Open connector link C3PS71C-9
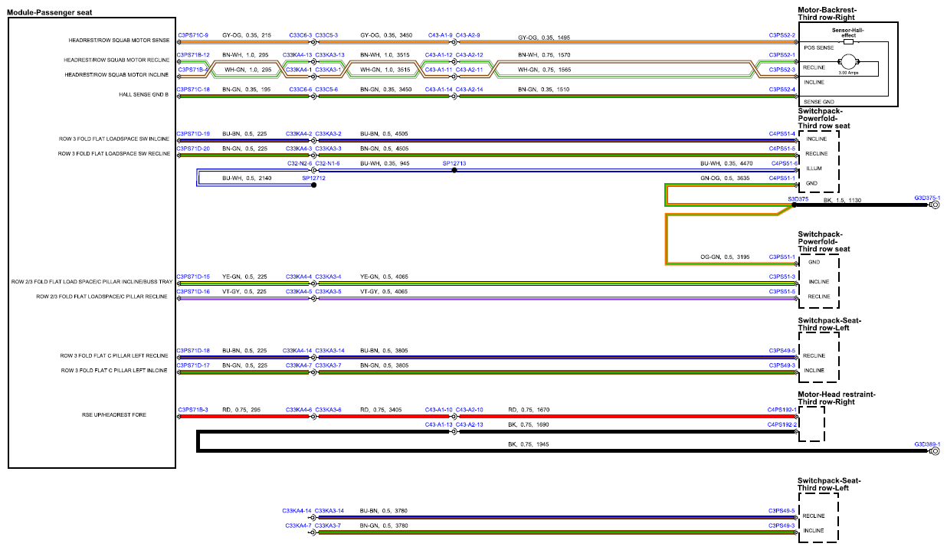Viewport: 947px width, 550px height. tap(193, 35)
